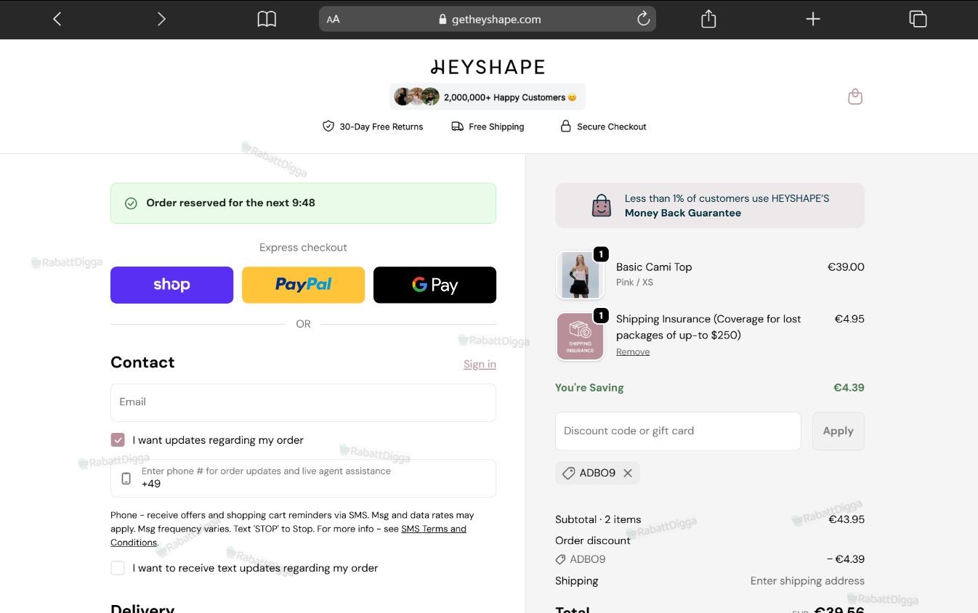Click the Free Shipping text
This screenshot has height=613, width=978.
point(496,126)
